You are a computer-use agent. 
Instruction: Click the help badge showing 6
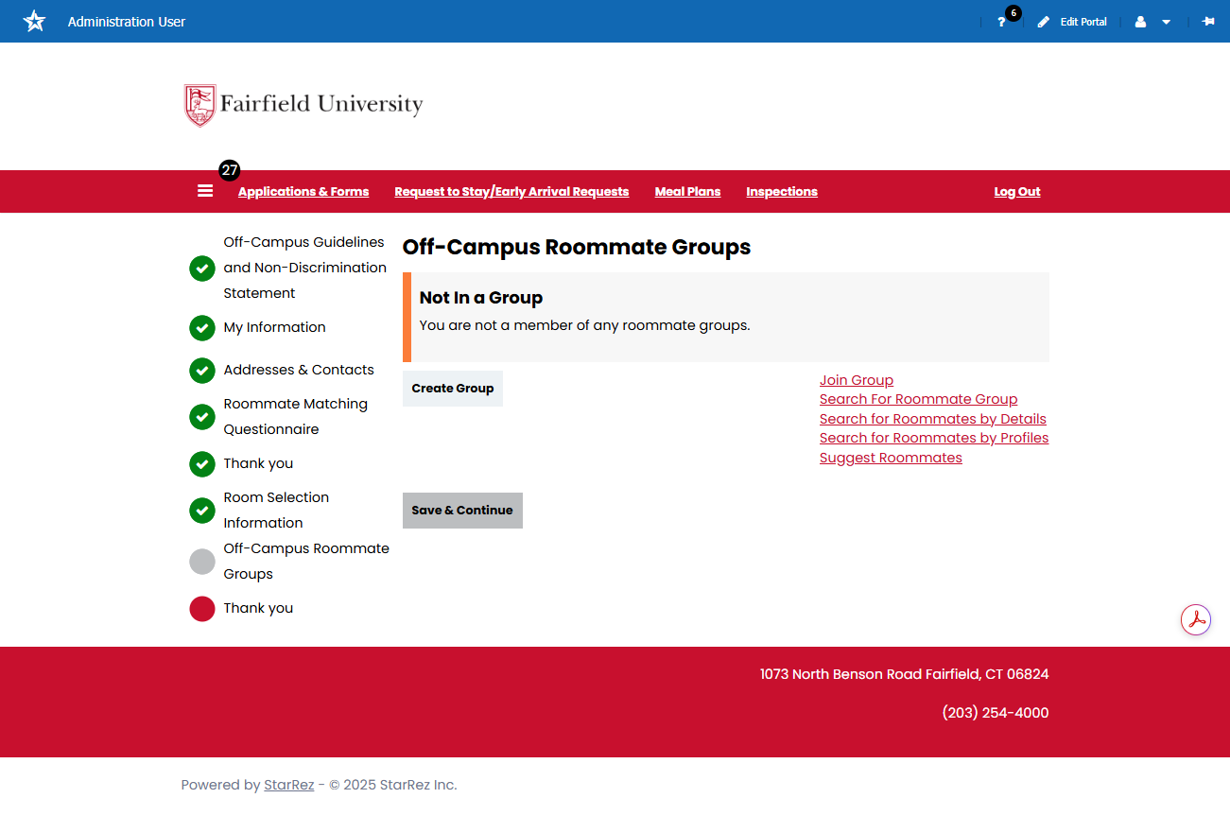point(1013,13)
